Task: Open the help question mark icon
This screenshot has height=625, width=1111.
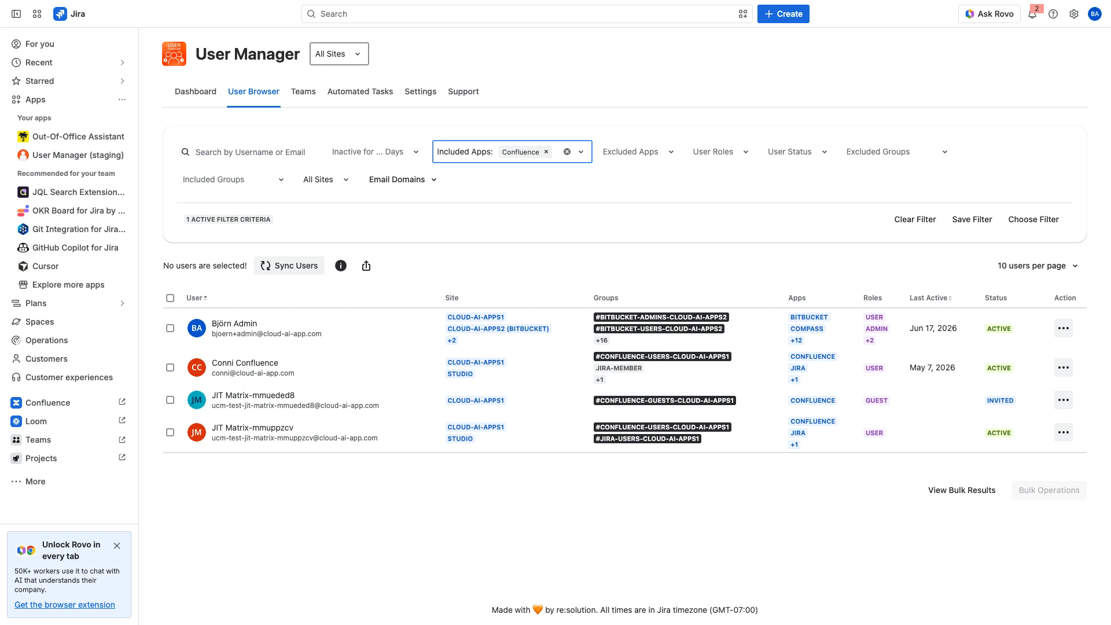Action: (x=1053, y=14)
